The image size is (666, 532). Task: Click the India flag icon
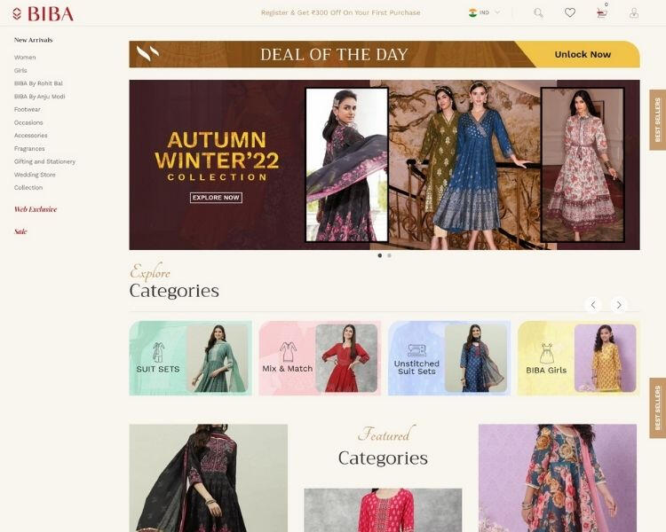point(472,12)
